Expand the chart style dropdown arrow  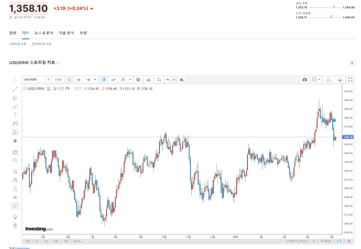point(130,80)
